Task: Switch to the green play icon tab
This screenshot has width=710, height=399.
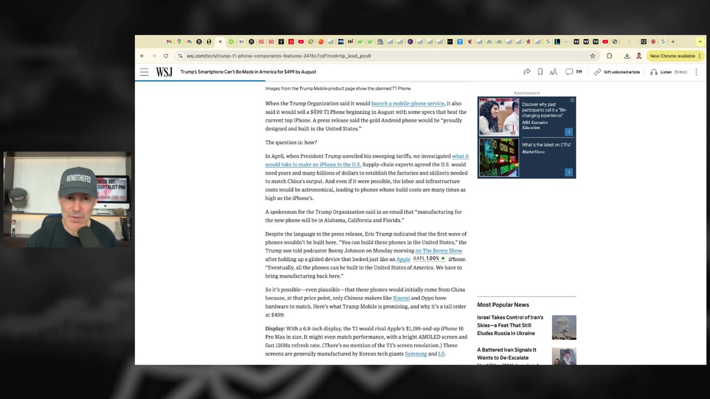Action: [x=231, y=42]
